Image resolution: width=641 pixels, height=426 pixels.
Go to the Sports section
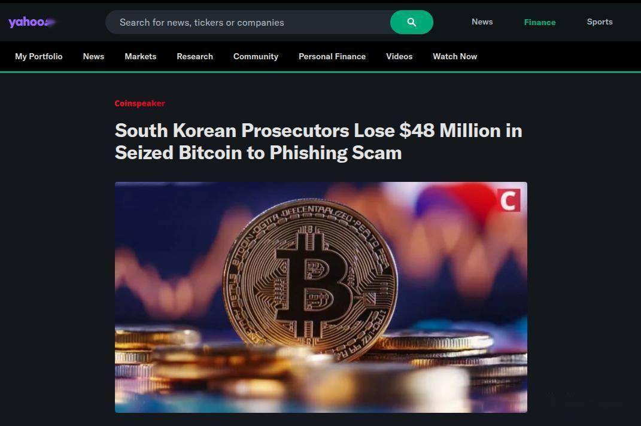click(x=600, y=22)
